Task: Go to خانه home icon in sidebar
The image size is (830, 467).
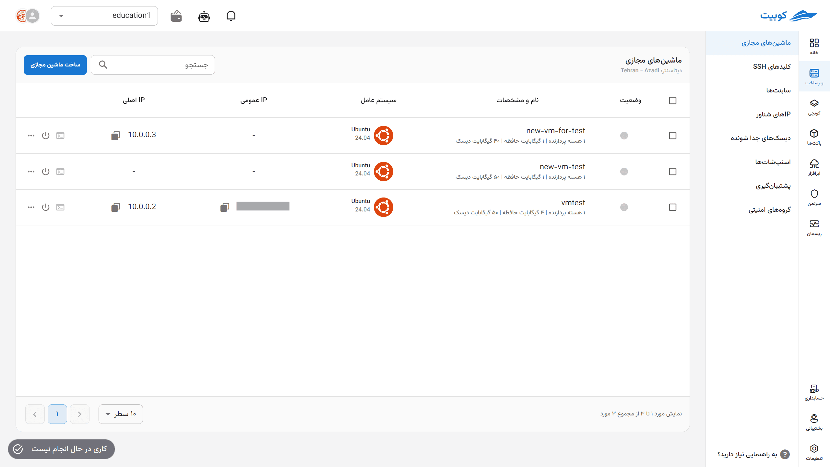Action: (x=814, y=46)
